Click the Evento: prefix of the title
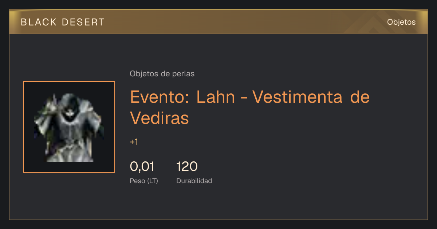437x229 pixels. [159, 97]
